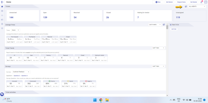Click the battery tray icon
This screenshot has width=208, height=103.
point(190,100)
